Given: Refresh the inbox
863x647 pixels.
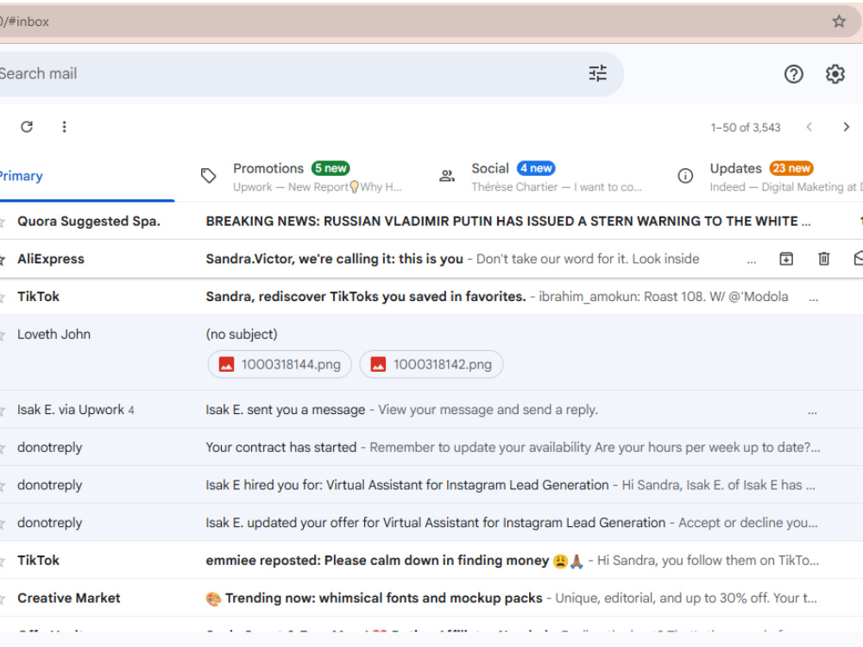Looking at the screenshot, I should (x=27, y=127).
